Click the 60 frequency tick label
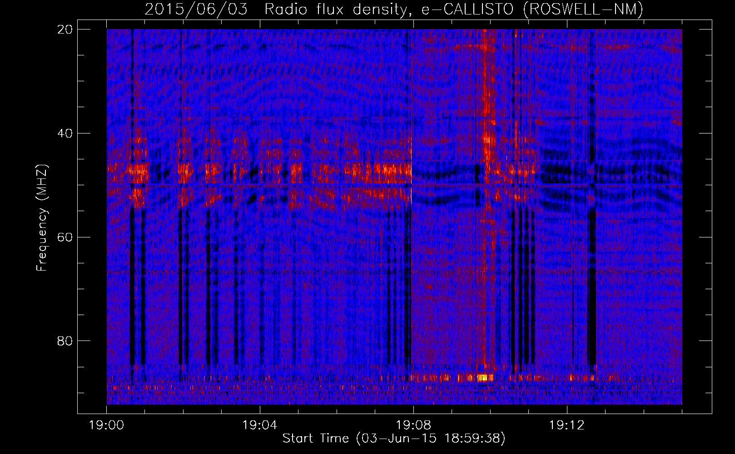The image size is (735, 454). [65, 237]
